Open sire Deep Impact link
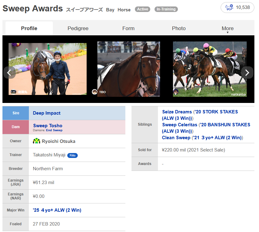 (47, 113)
